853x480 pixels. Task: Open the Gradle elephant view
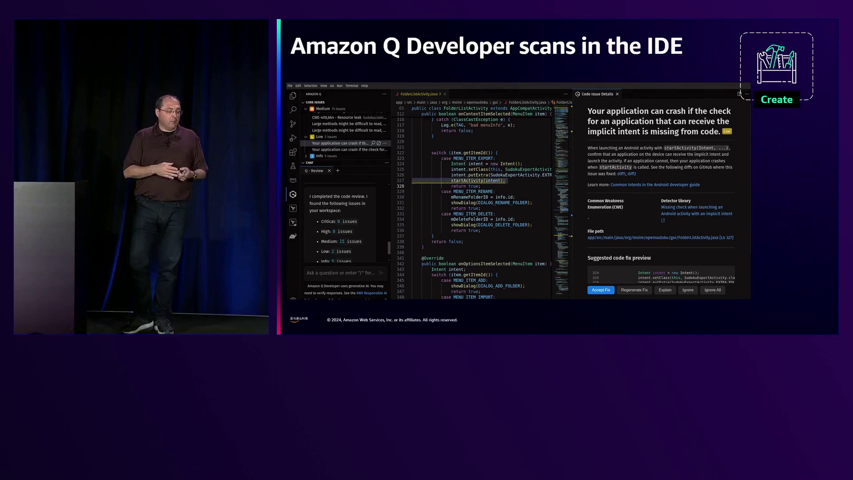(293, 236)
